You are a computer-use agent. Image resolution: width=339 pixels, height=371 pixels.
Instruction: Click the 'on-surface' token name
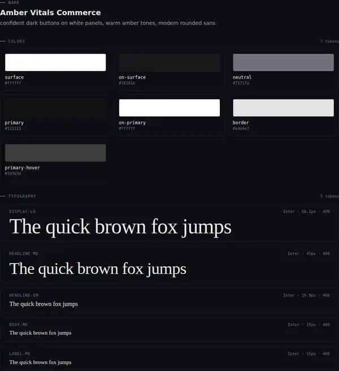(x=132, y=77)
